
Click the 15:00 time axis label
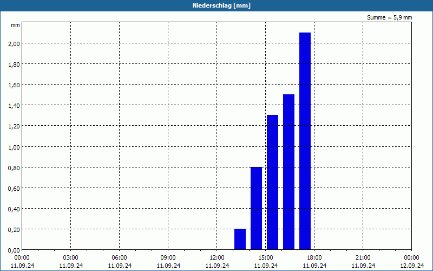[266, 258]
